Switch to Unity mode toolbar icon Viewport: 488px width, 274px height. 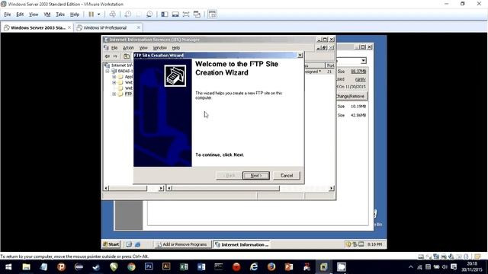(197, 14)
